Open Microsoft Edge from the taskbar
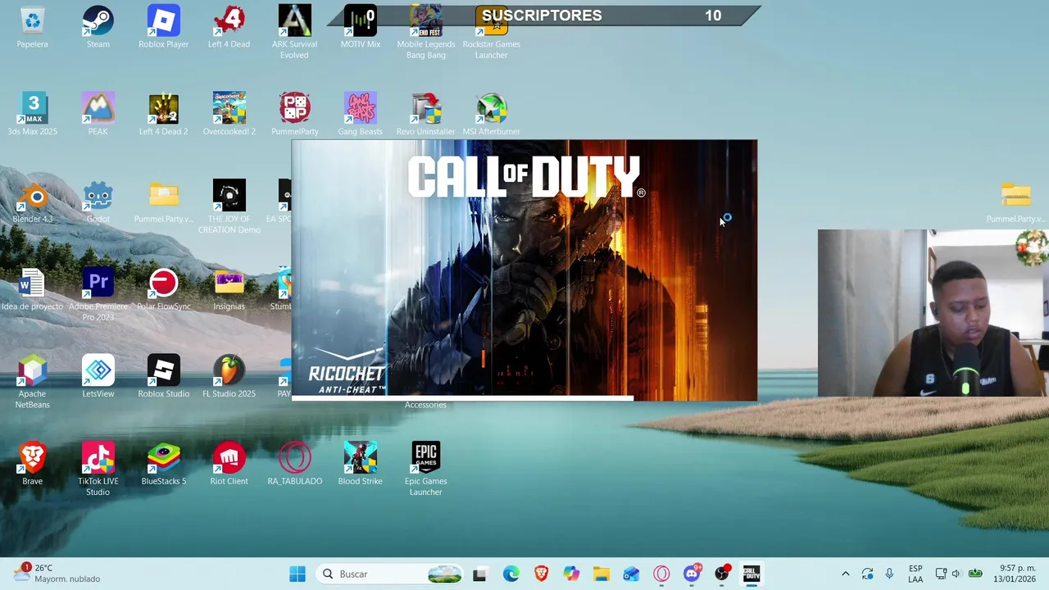This screenshot has height=590, width=1049. [x=511, y=574]
